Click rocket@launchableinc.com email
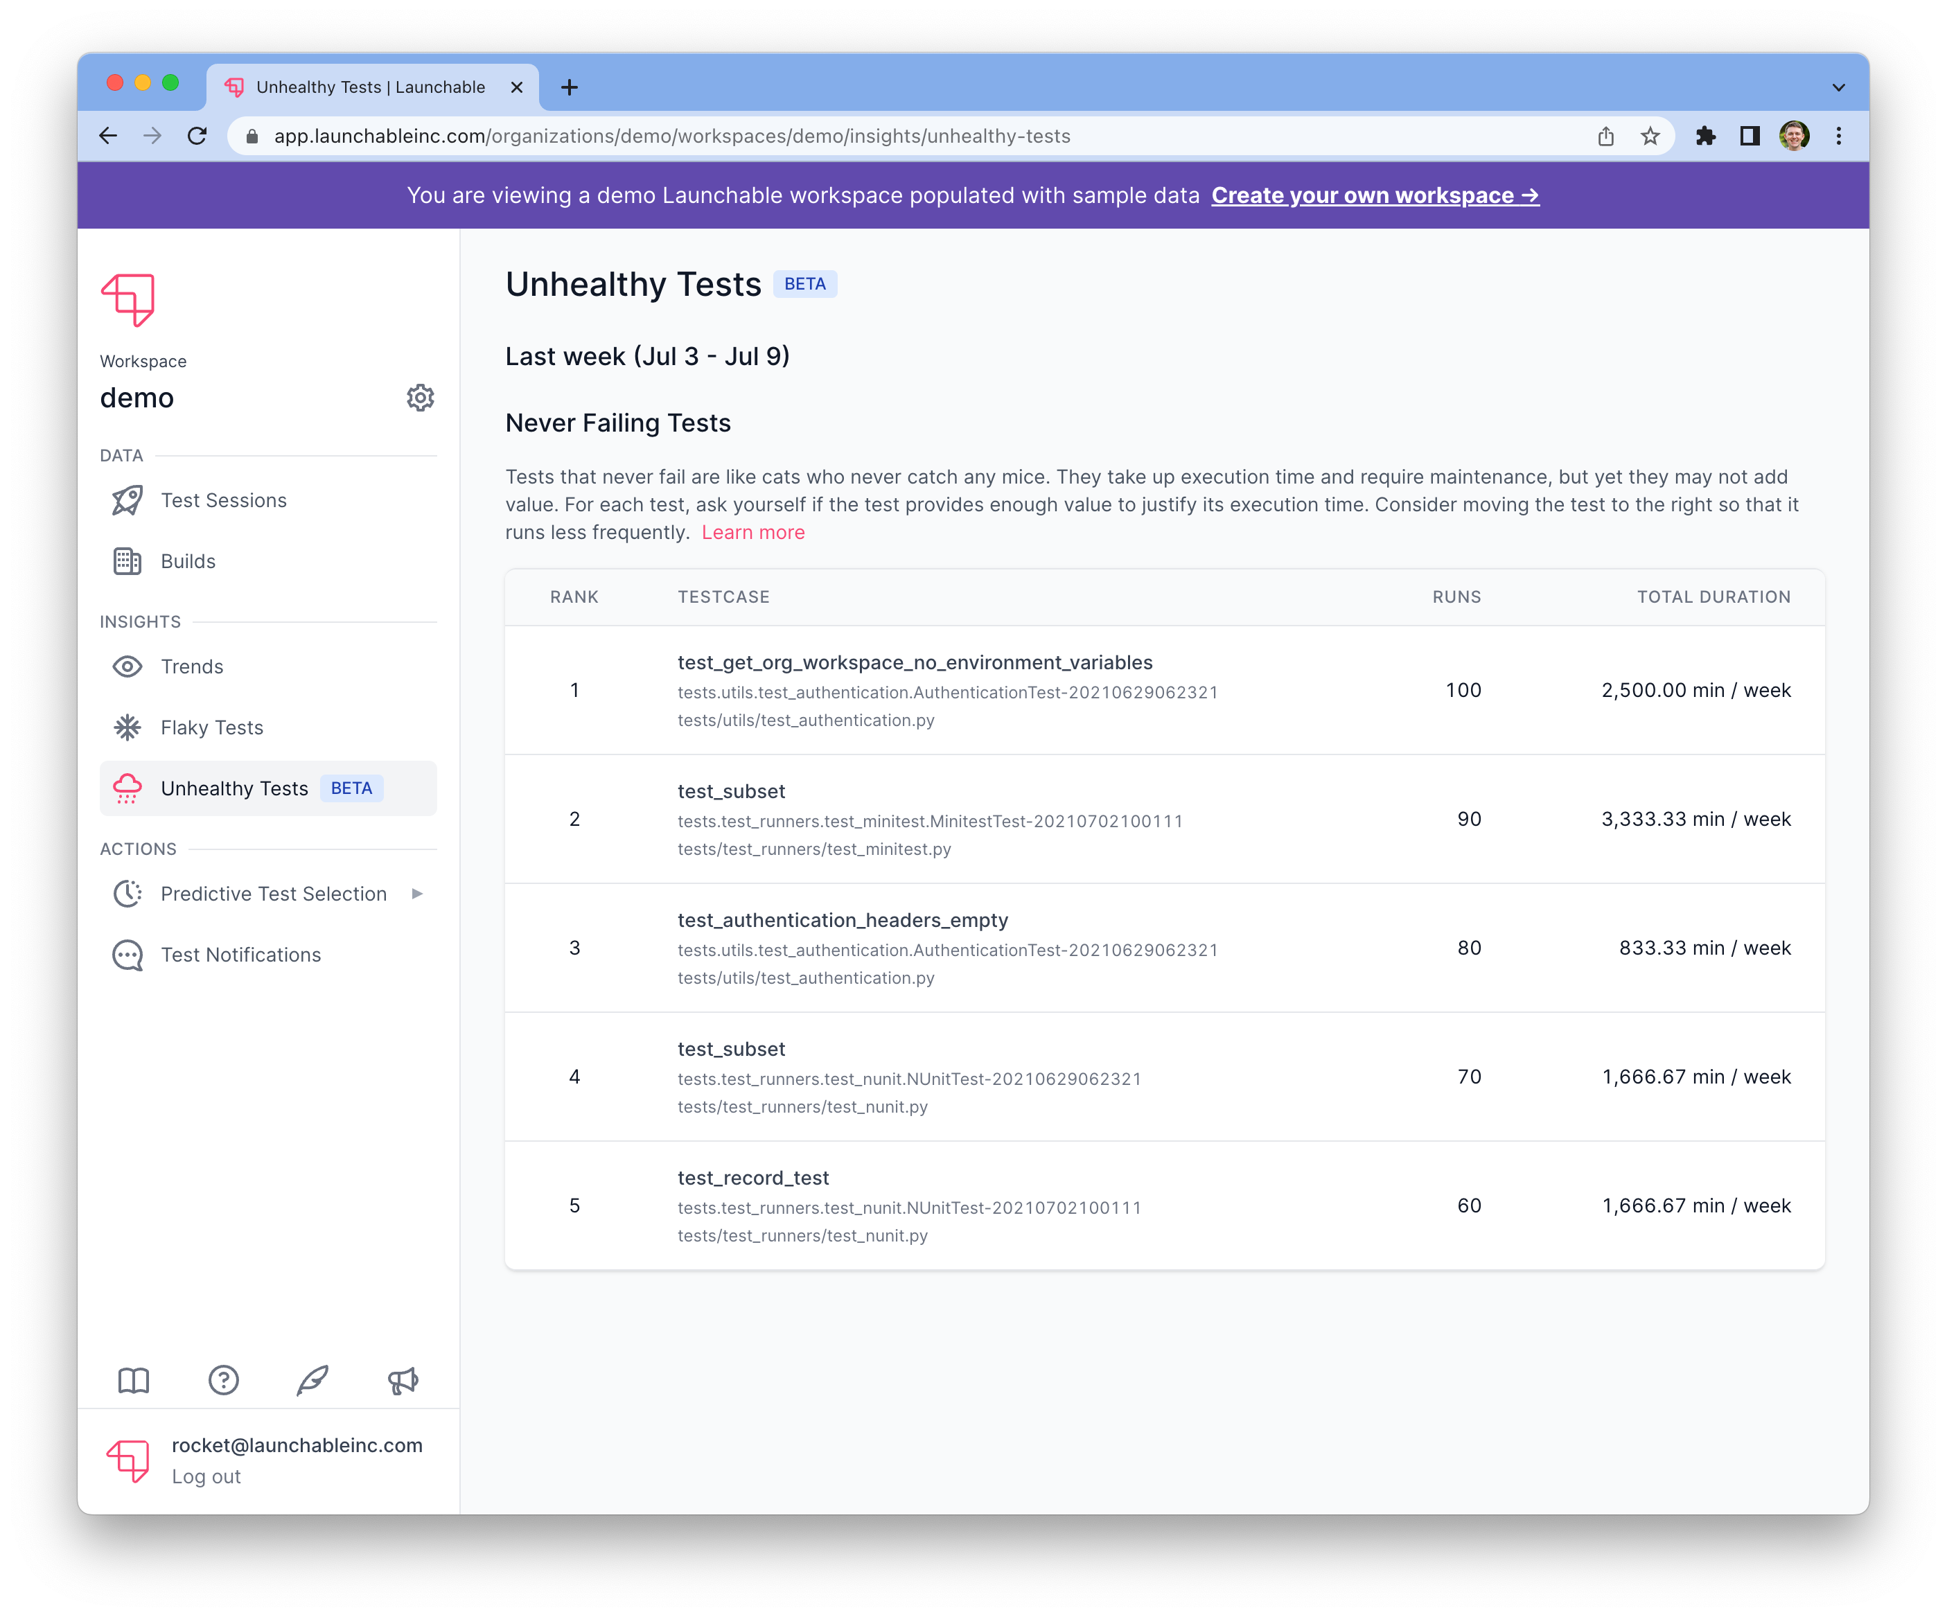Screen dimensions: 1947x1617 pyautogui.click(x=297, y=1445)
